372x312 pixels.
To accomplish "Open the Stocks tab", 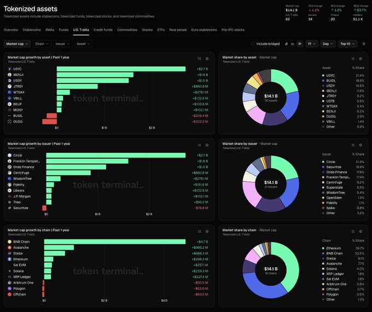I will pos(147,30).
